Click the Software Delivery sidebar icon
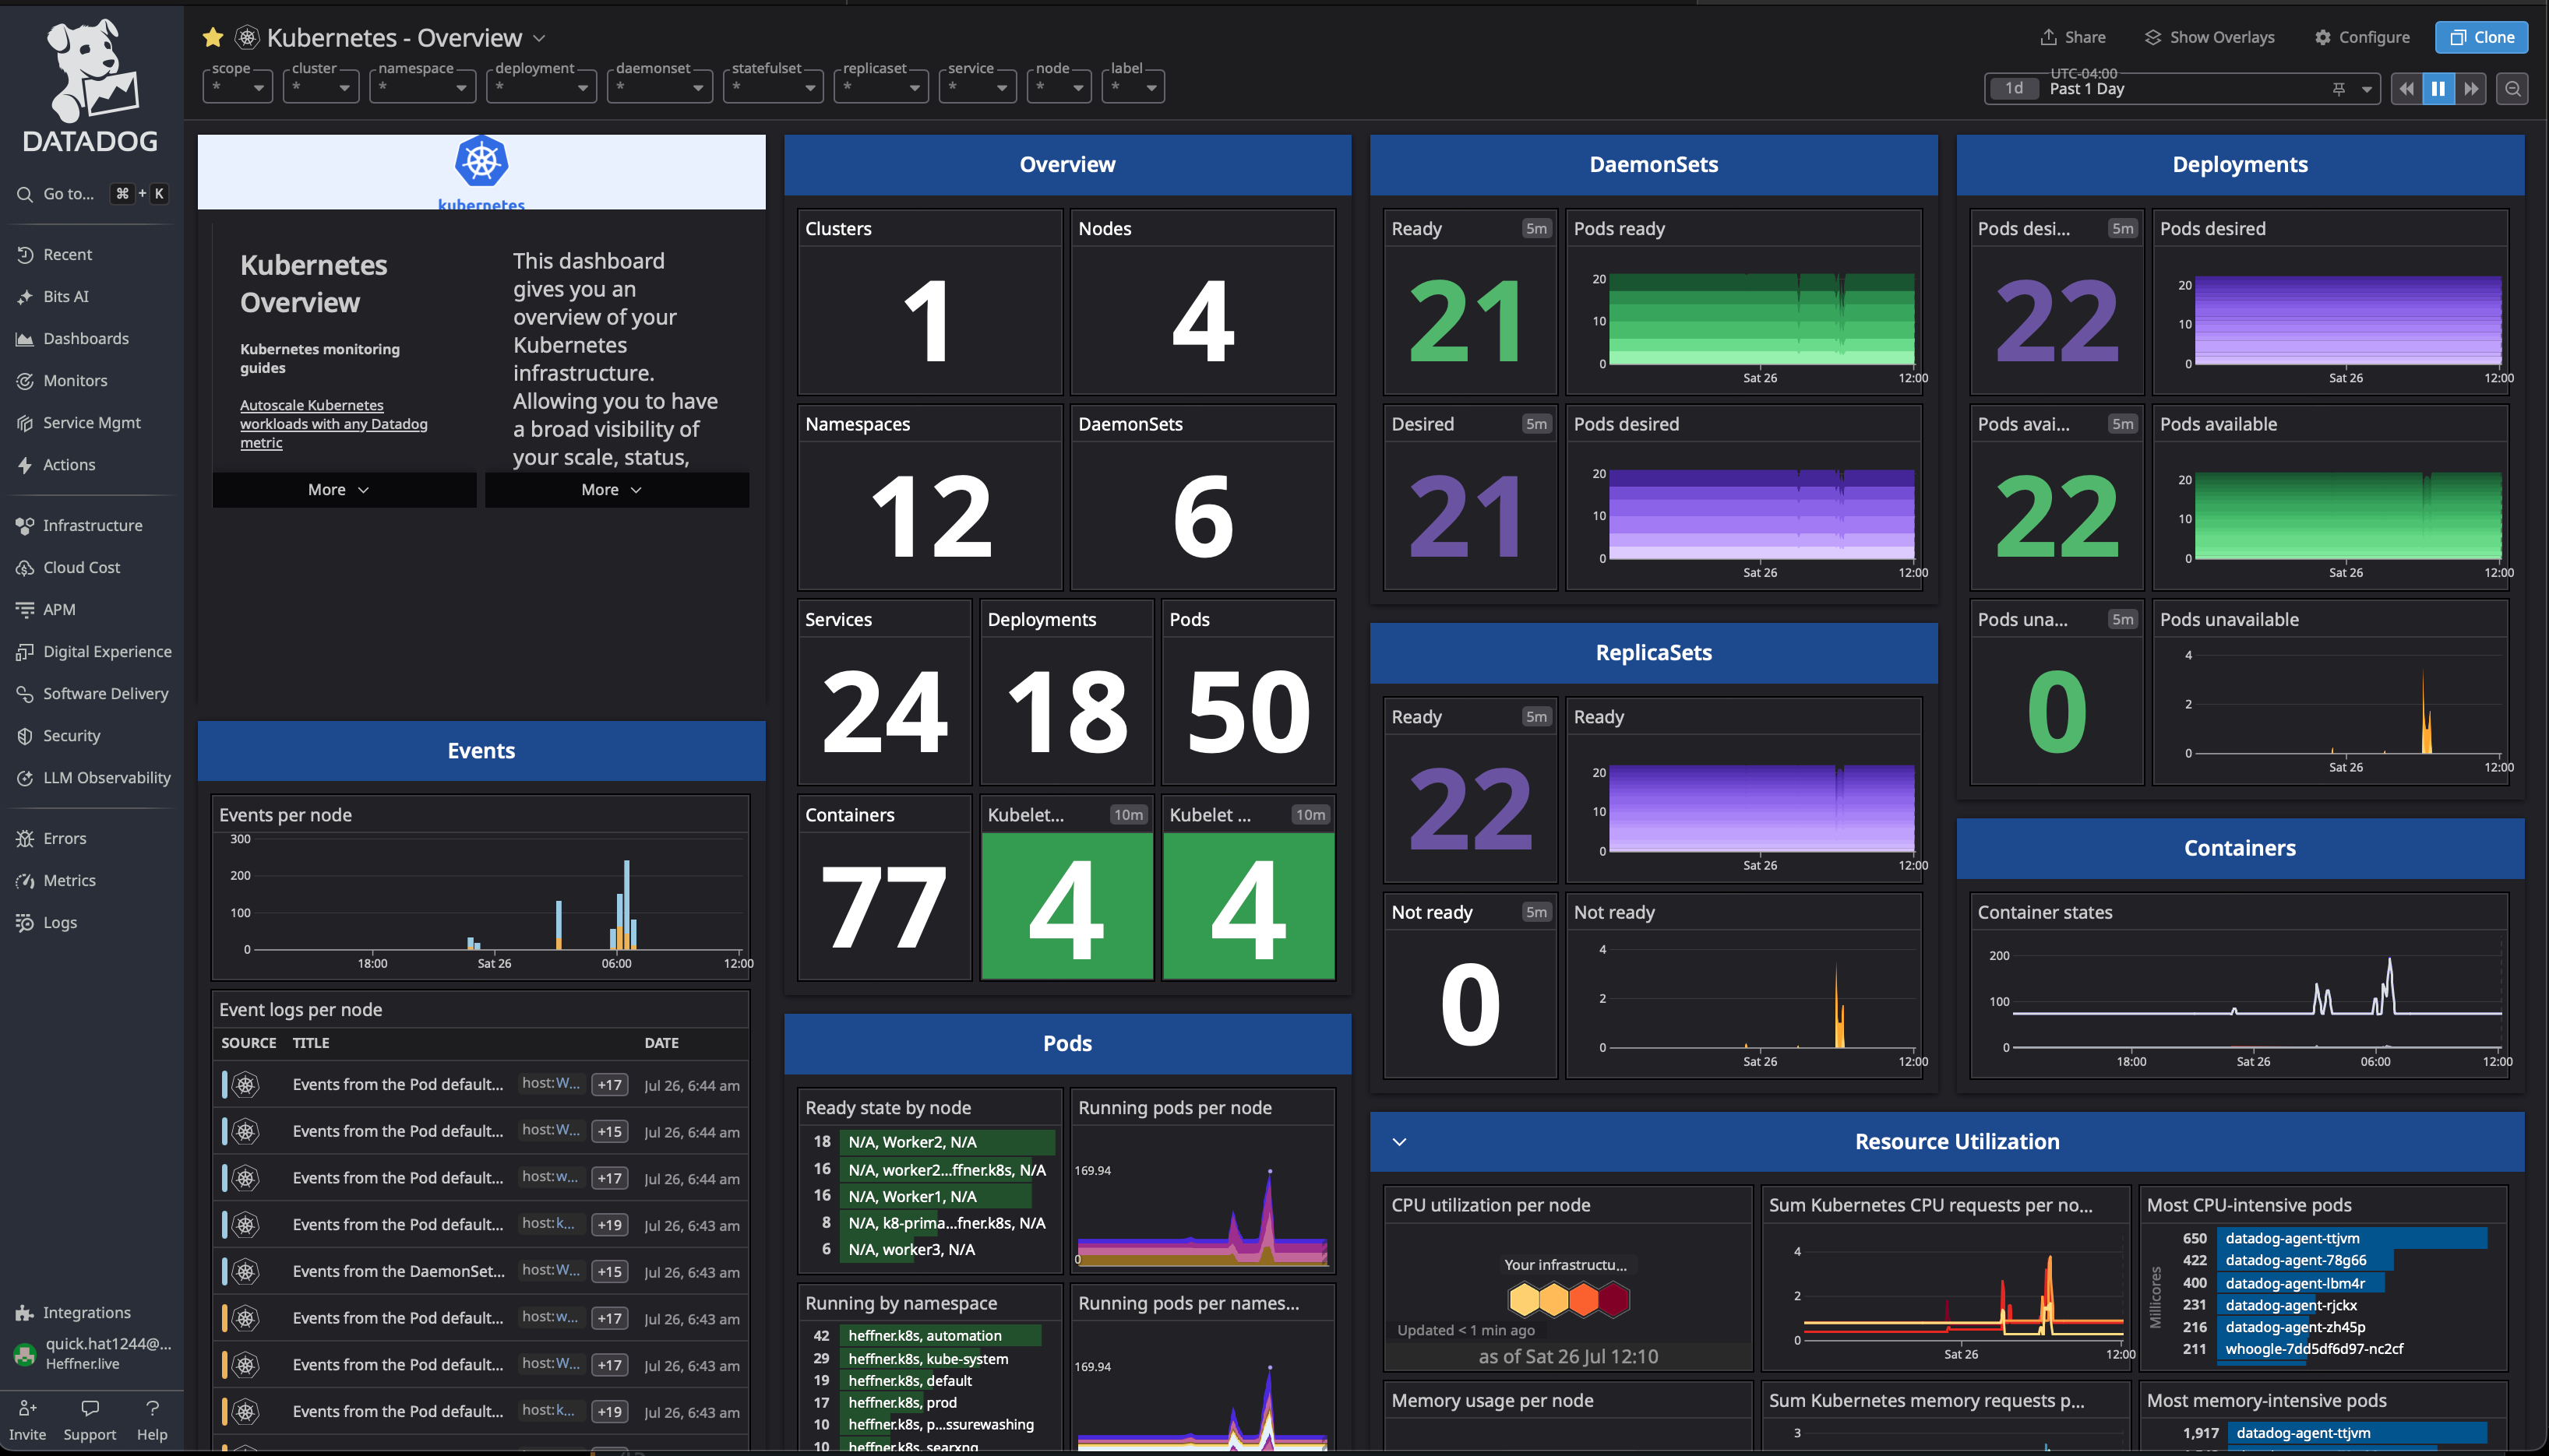2549x1456 pixels. point(25,694)
